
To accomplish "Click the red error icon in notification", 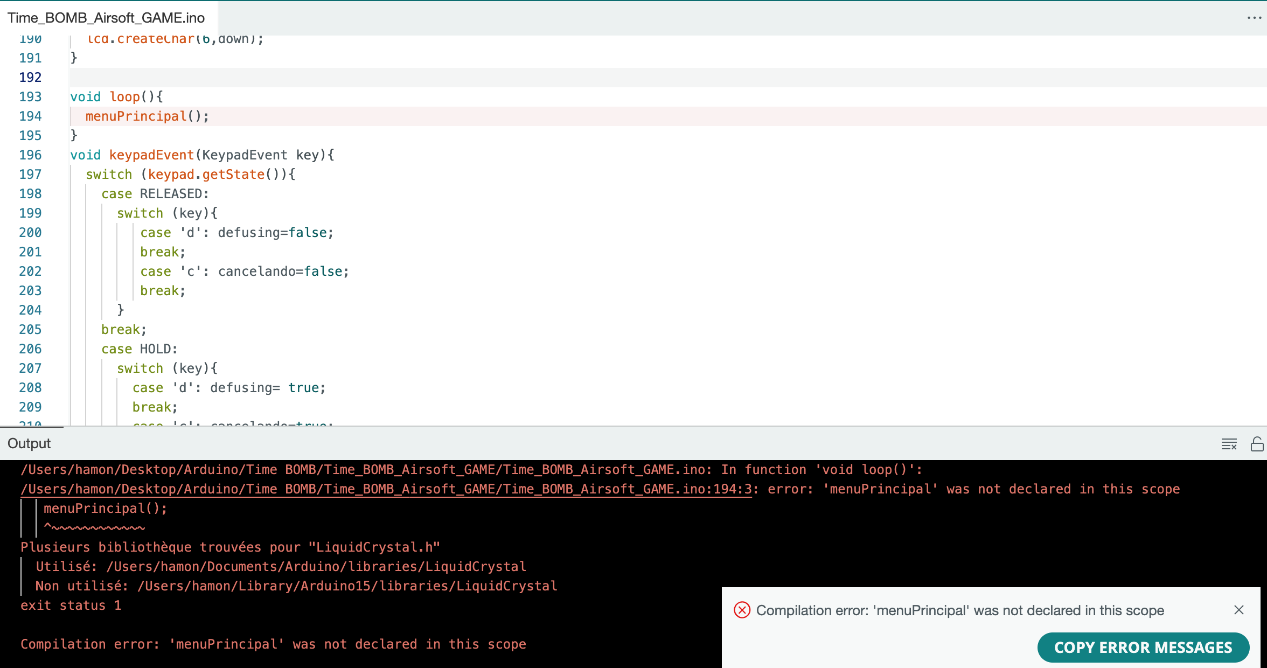I will pos(742,610).
